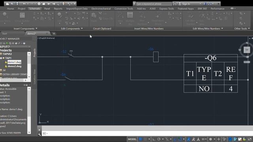Select demo2.dwg in the project tree
The width and height of the screenshot is (253, 142).
click(15, 66)
